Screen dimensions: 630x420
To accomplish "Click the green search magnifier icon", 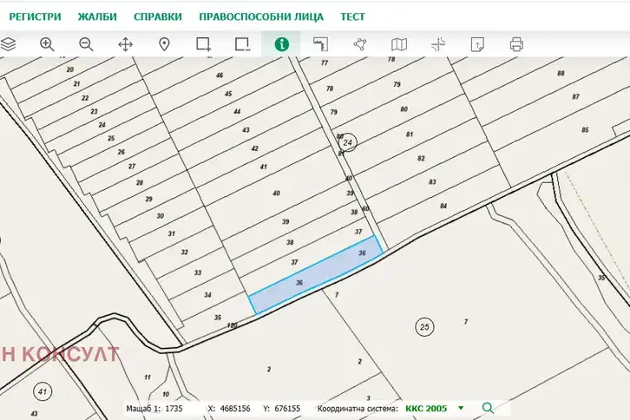I will click(488, 409).
